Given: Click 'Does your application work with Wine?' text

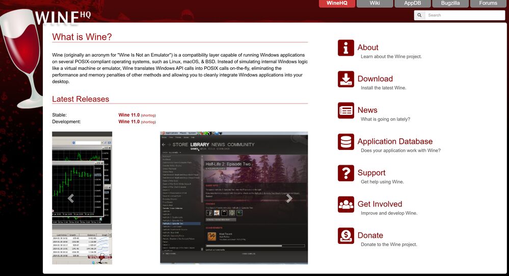Looking at the screenshot, I should pos(400,150).
